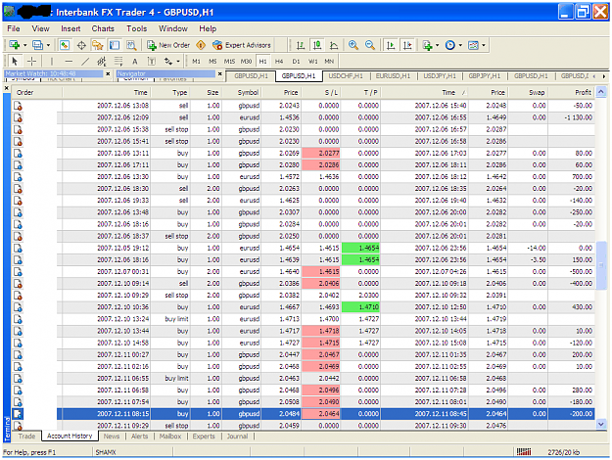Open the Journal tab in Terminal
The width and height of the screenshot is (612, 460).
pyautogui.click(x=237, y=436)
